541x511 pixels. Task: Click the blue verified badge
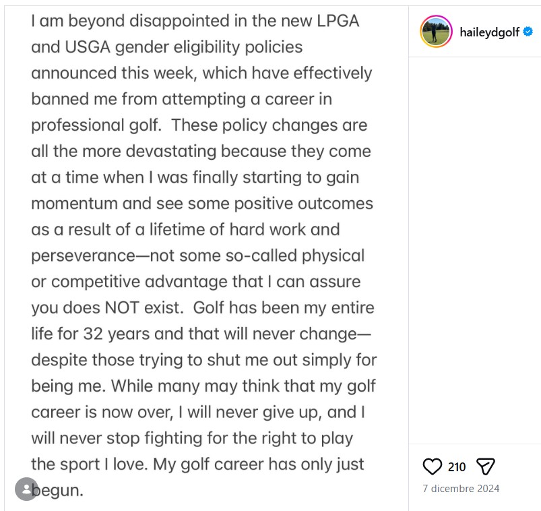click(x=528, y=32)
